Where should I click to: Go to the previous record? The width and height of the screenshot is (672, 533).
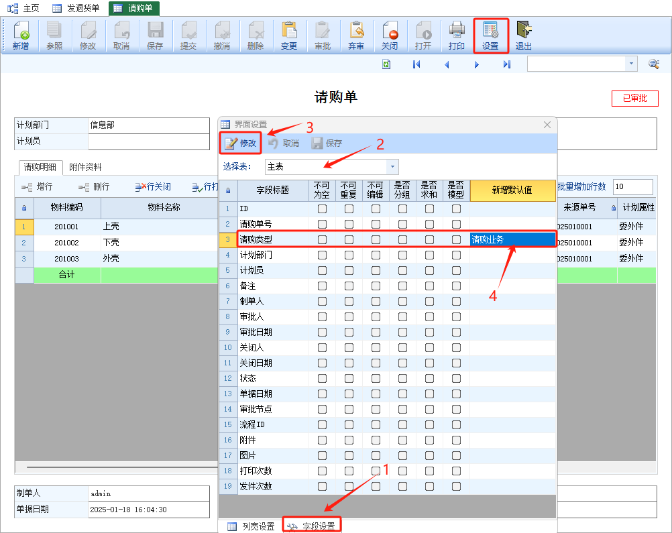click(447, 64)
